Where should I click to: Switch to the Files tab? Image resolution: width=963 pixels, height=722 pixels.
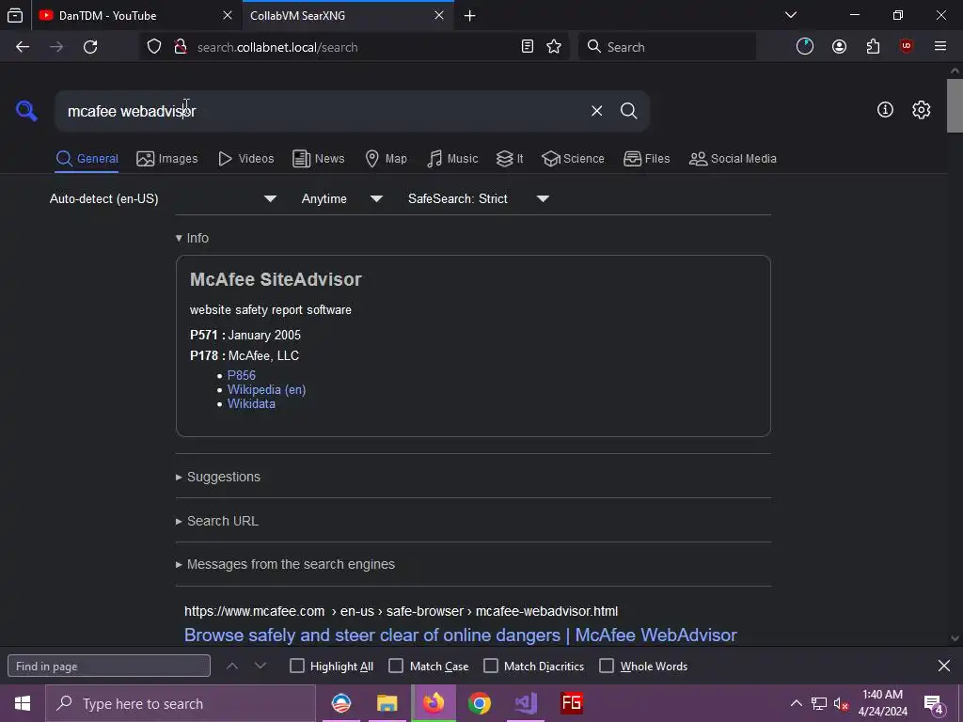[647, 159]
